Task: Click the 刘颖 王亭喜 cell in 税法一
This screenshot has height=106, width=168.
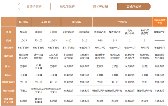Action: pos(38,66)
